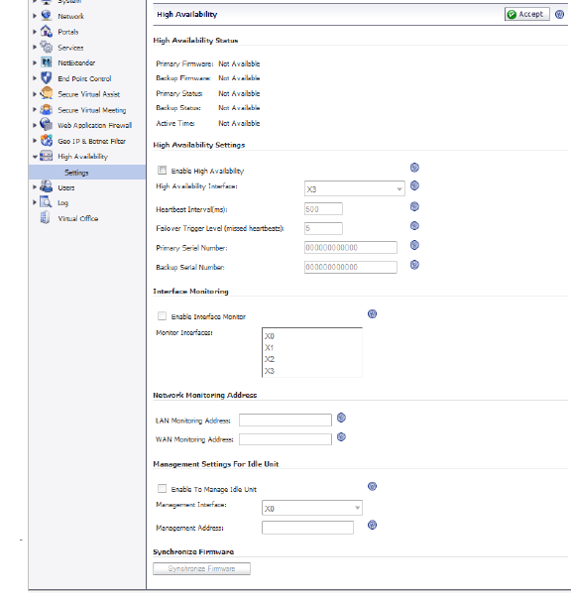Viewport: 571px width, 602px height.
Task: Click the Secure Virtual Assist icon
Action: click(x=46, y=93)
